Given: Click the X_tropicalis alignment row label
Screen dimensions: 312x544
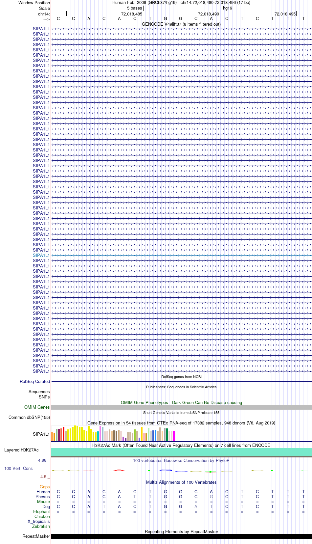Looking at the screenshot, I should coord(39,521).
